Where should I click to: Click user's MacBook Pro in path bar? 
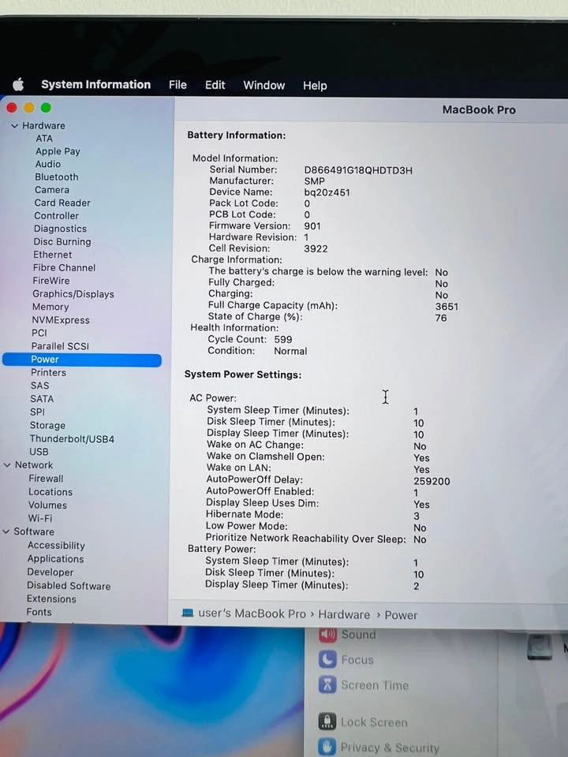point(252,614)
